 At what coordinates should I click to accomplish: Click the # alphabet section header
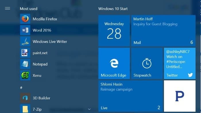pyautogui.click(x=21, y=88)
